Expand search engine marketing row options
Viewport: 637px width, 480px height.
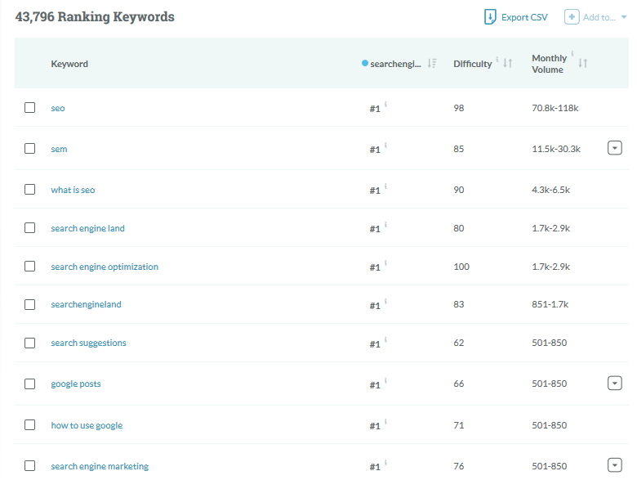click(615, 465)
